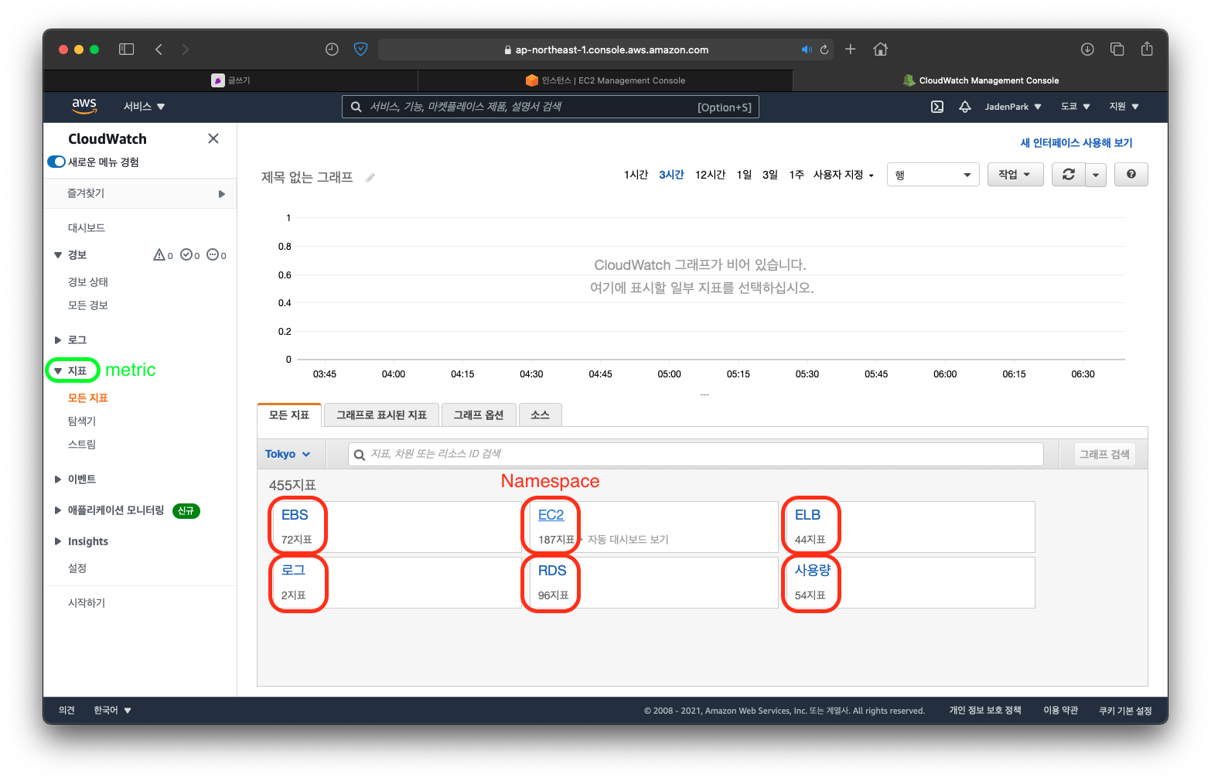Open the ELB namespace
The width and height of the screenshot is (1211, 781).
[x=807, y=515]
